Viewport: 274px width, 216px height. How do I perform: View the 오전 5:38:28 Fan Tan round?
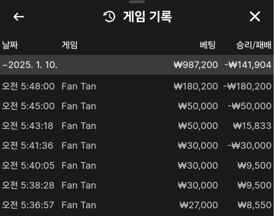[137, 185]
